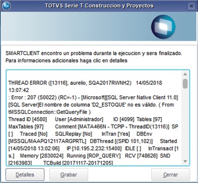Click the TOTVS icon in title bar

[7, 6]
